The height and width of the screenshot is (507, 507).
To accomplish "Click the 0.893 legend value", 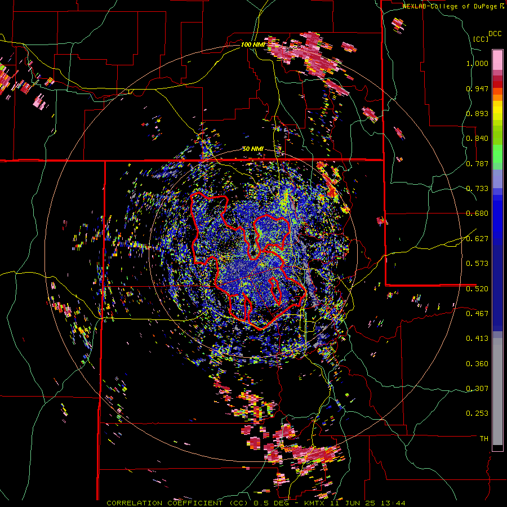I will [477, 113].
